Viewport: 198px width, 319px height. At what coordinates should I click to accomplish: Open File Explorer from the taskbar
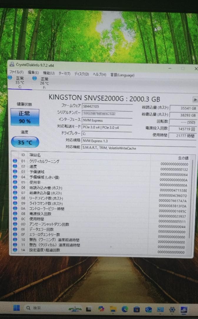point(113,309)
